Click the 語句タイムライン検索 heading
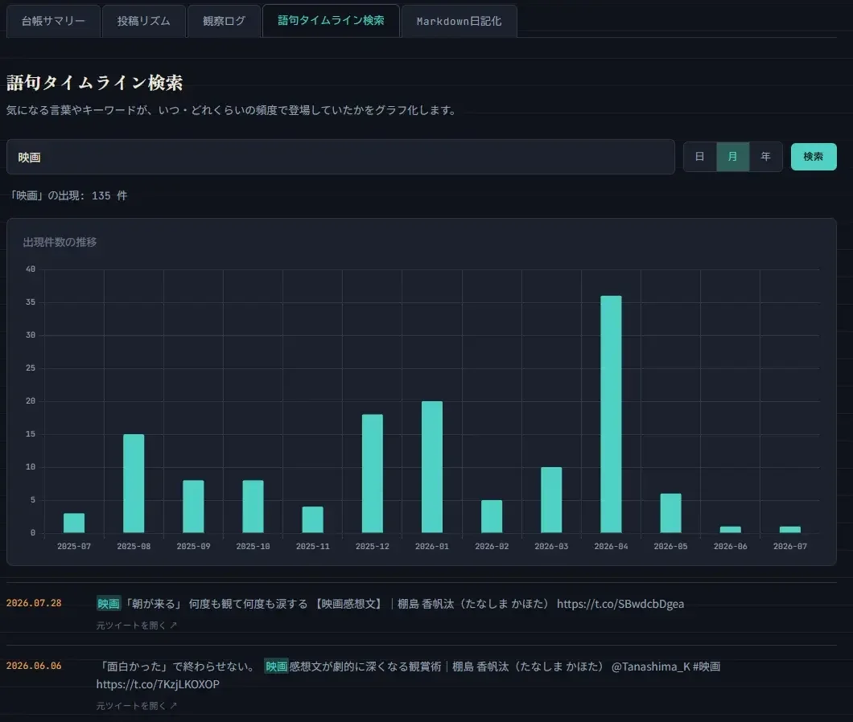The width and height of the screenshot is (853, 722). point(95,83)
